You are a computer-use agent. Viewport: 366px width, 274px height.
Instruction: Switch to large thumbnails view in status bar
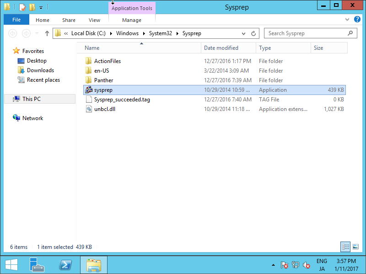355,247
